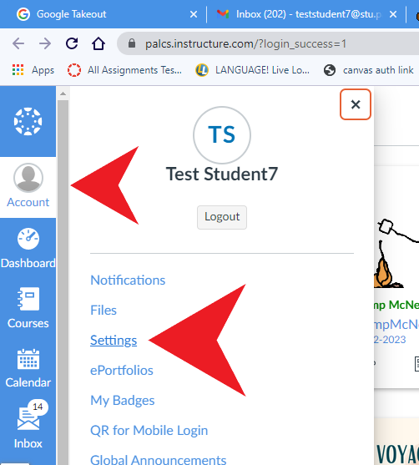
Task: Open the Settings link
Action: 114,340
